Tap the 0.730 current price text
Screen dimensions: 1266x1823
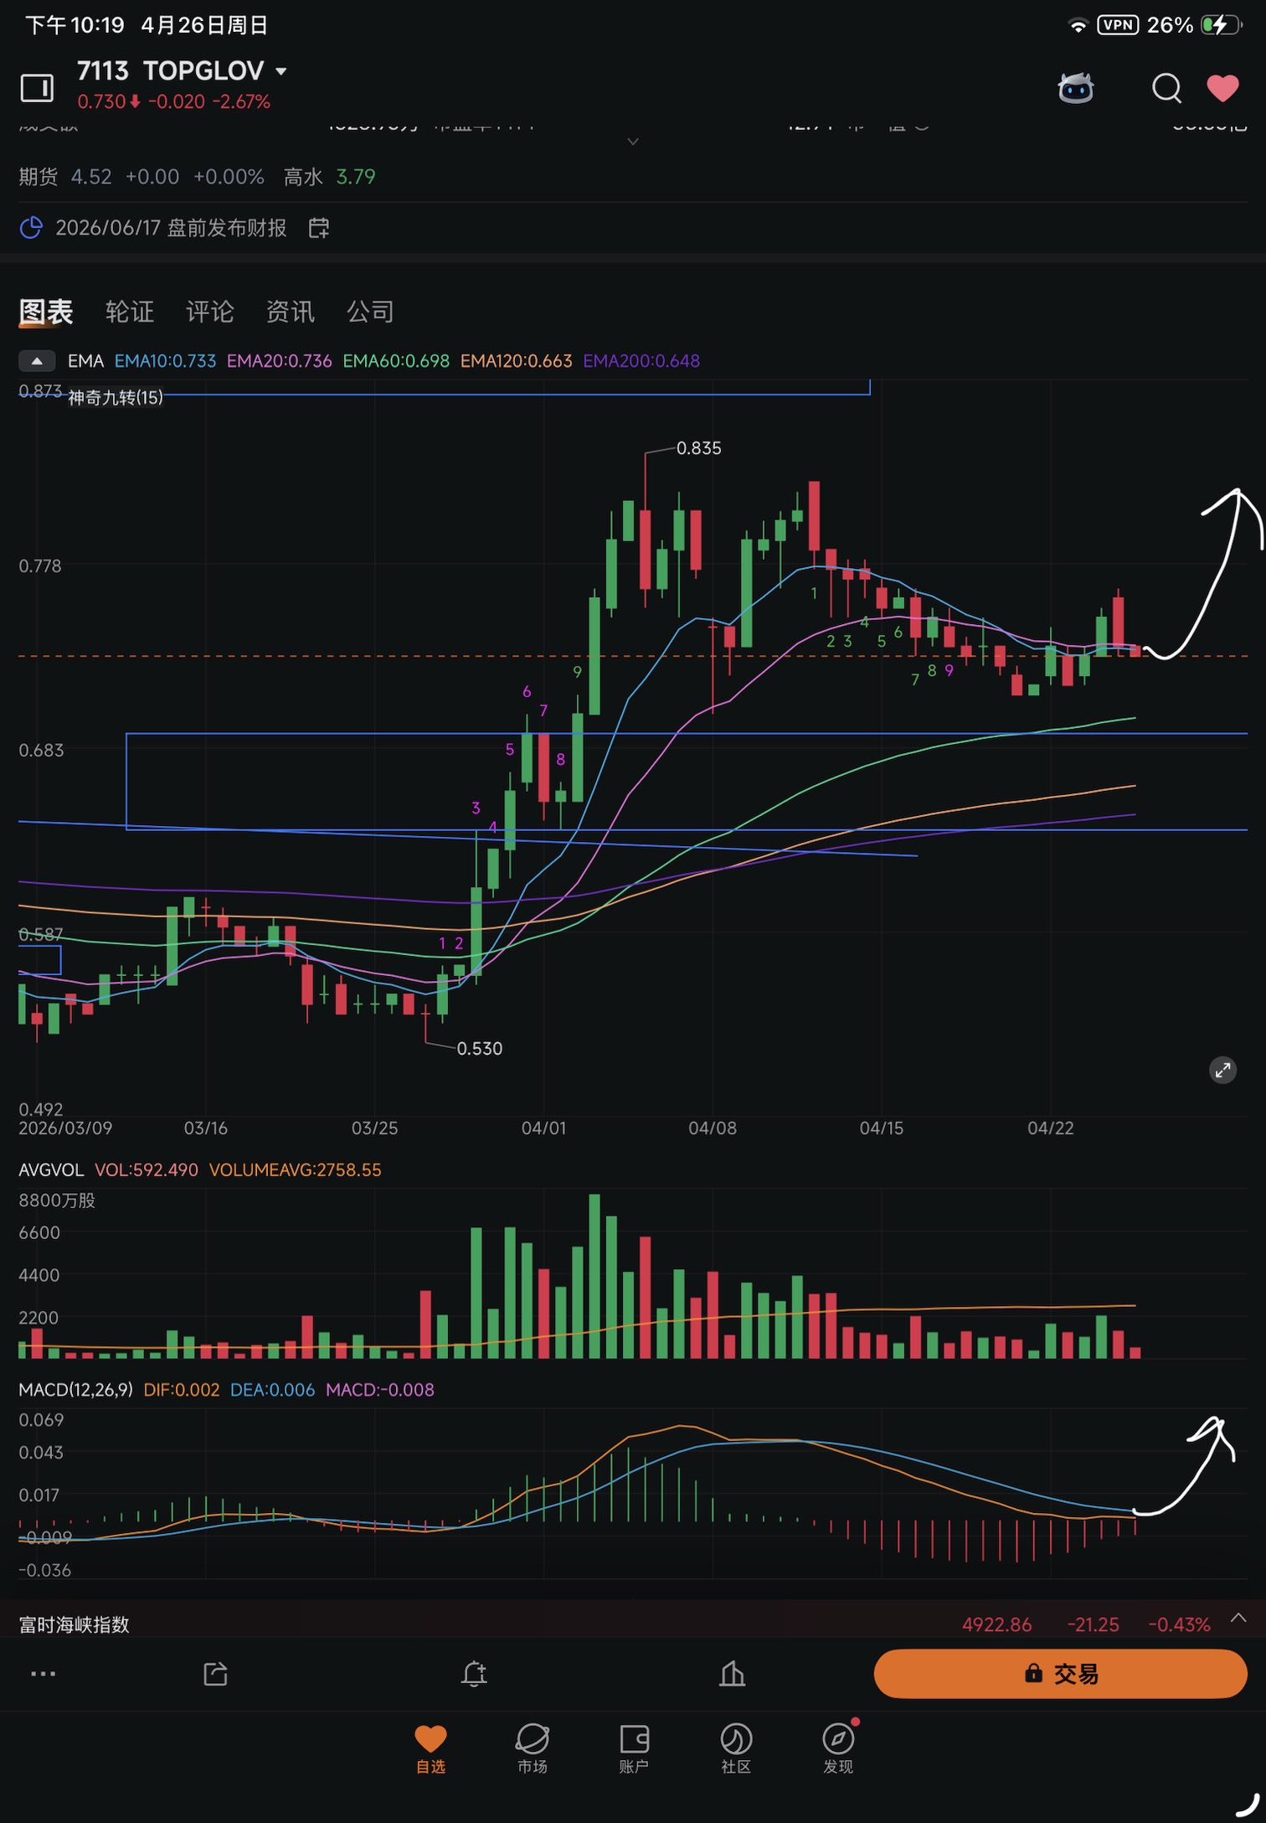pyautogui.click(x=101, y=101)
